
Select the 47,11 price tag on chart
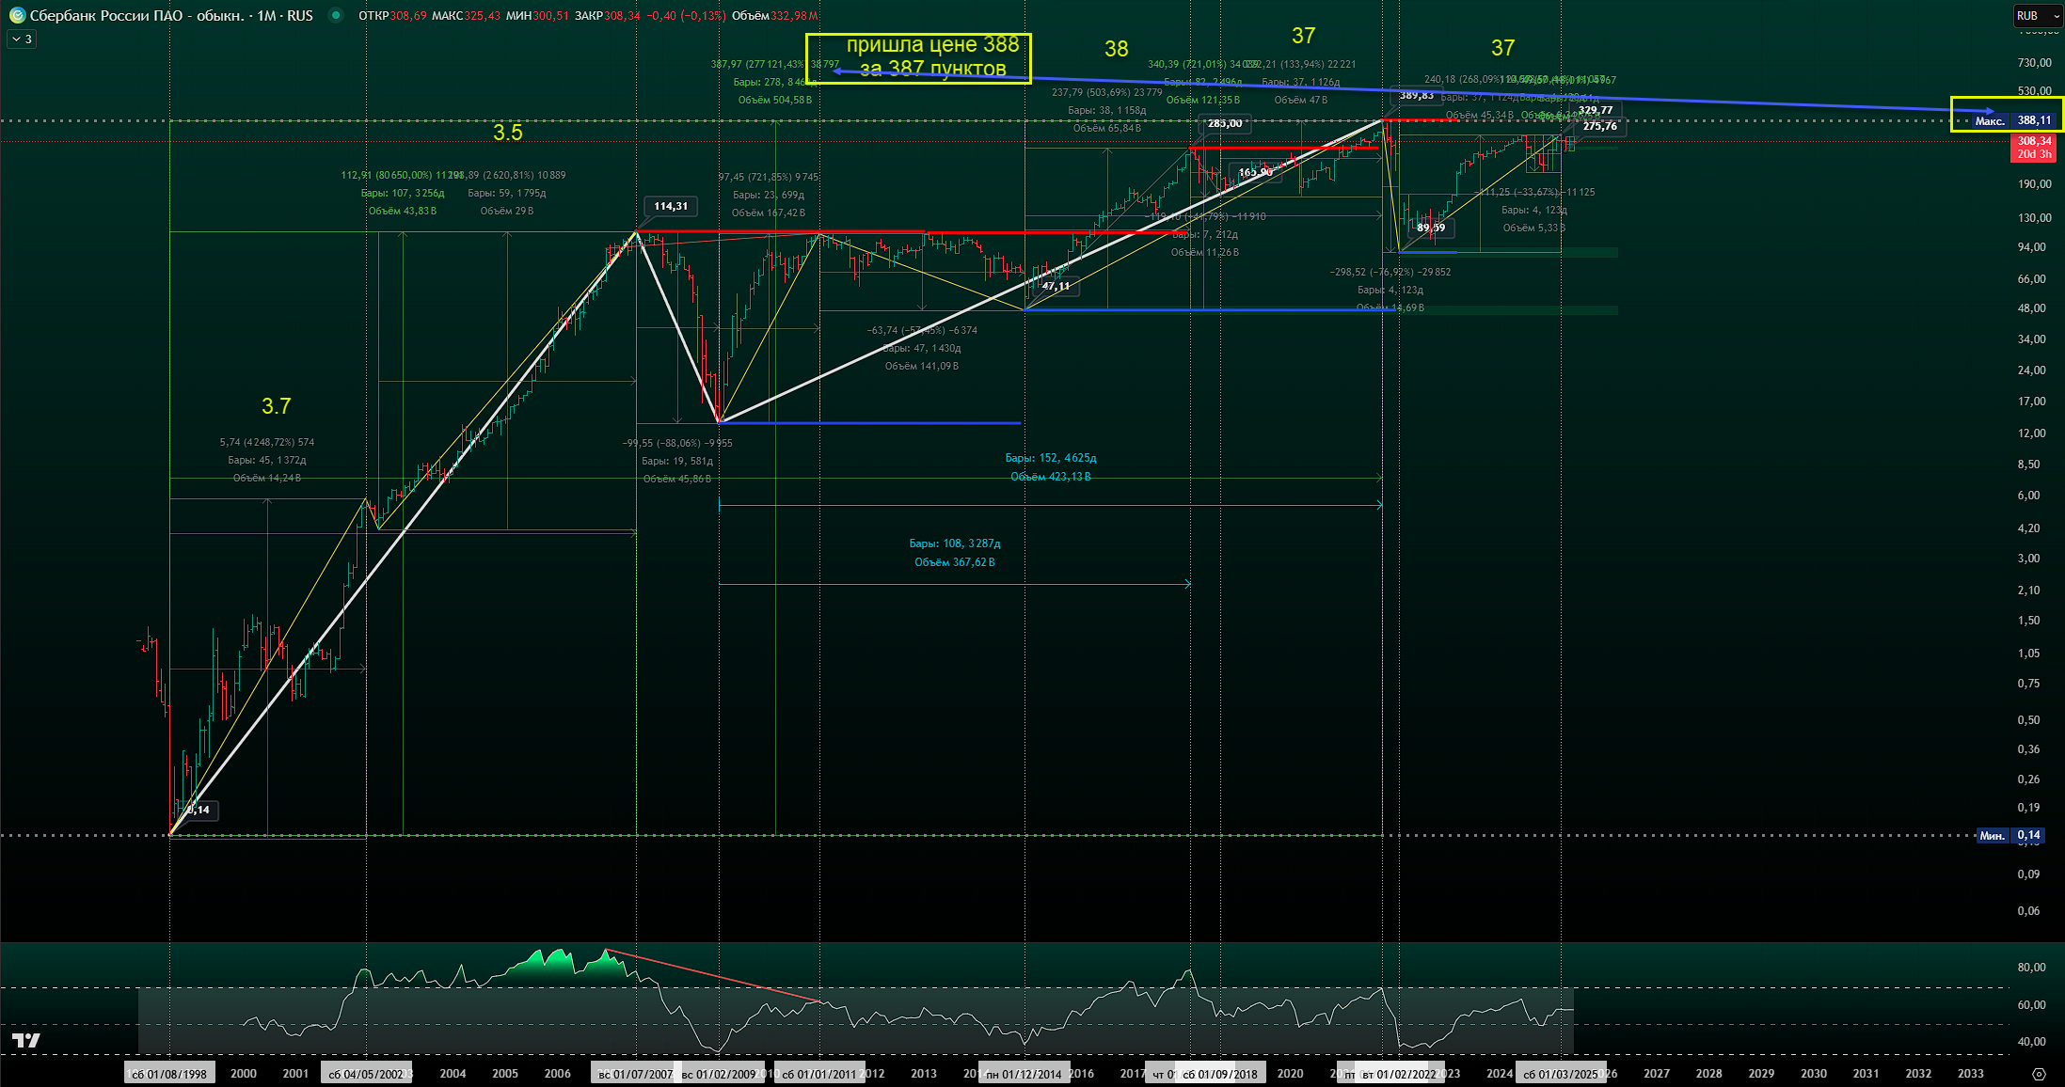point(1056,286)
